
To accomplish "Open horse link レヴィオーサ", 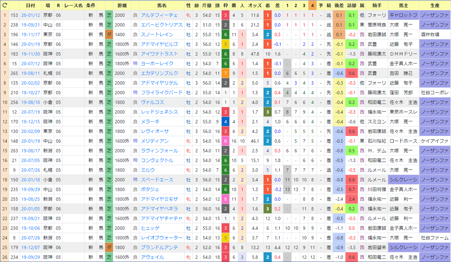I will tap(155, 131).
